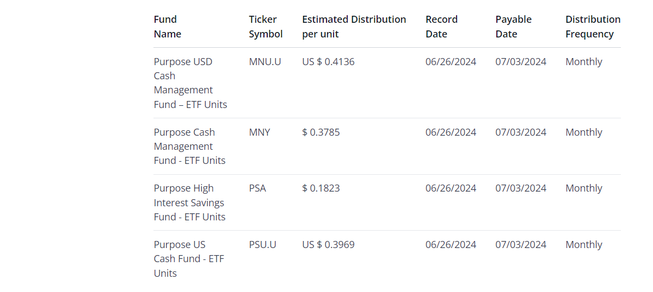Click the Record Date column header
The height and width of the screenshot is (292, 653).
(x=441, y=27)
